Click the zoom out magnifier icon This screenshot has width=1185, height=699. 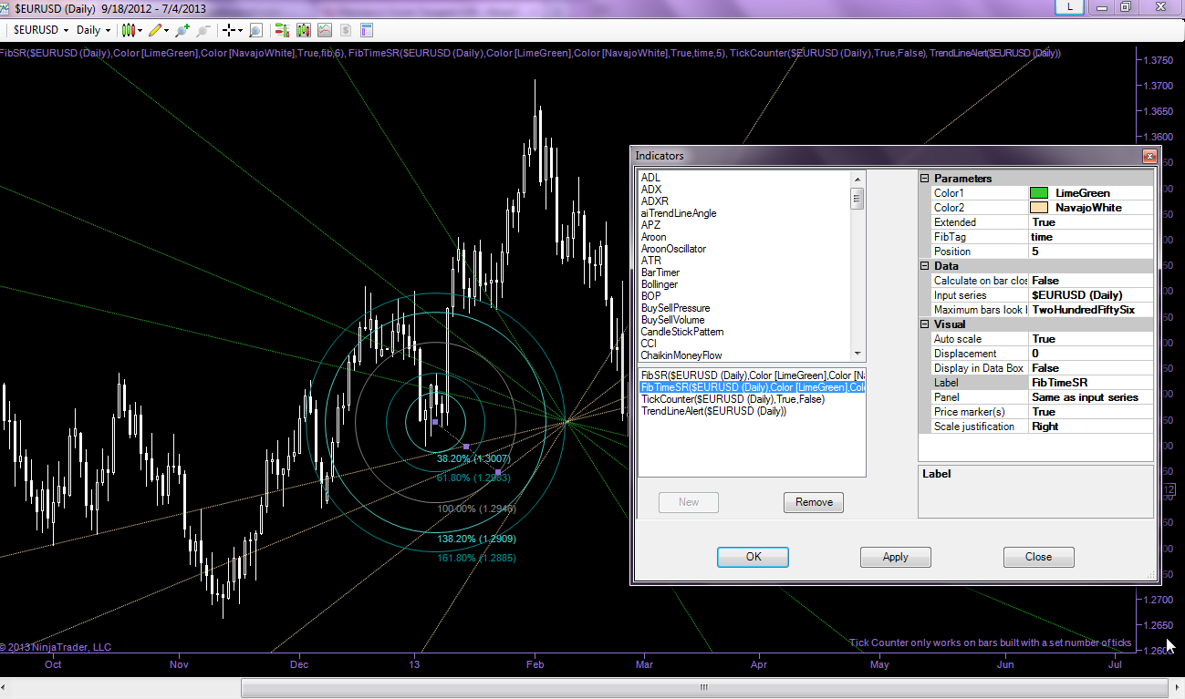pos(203,30)
